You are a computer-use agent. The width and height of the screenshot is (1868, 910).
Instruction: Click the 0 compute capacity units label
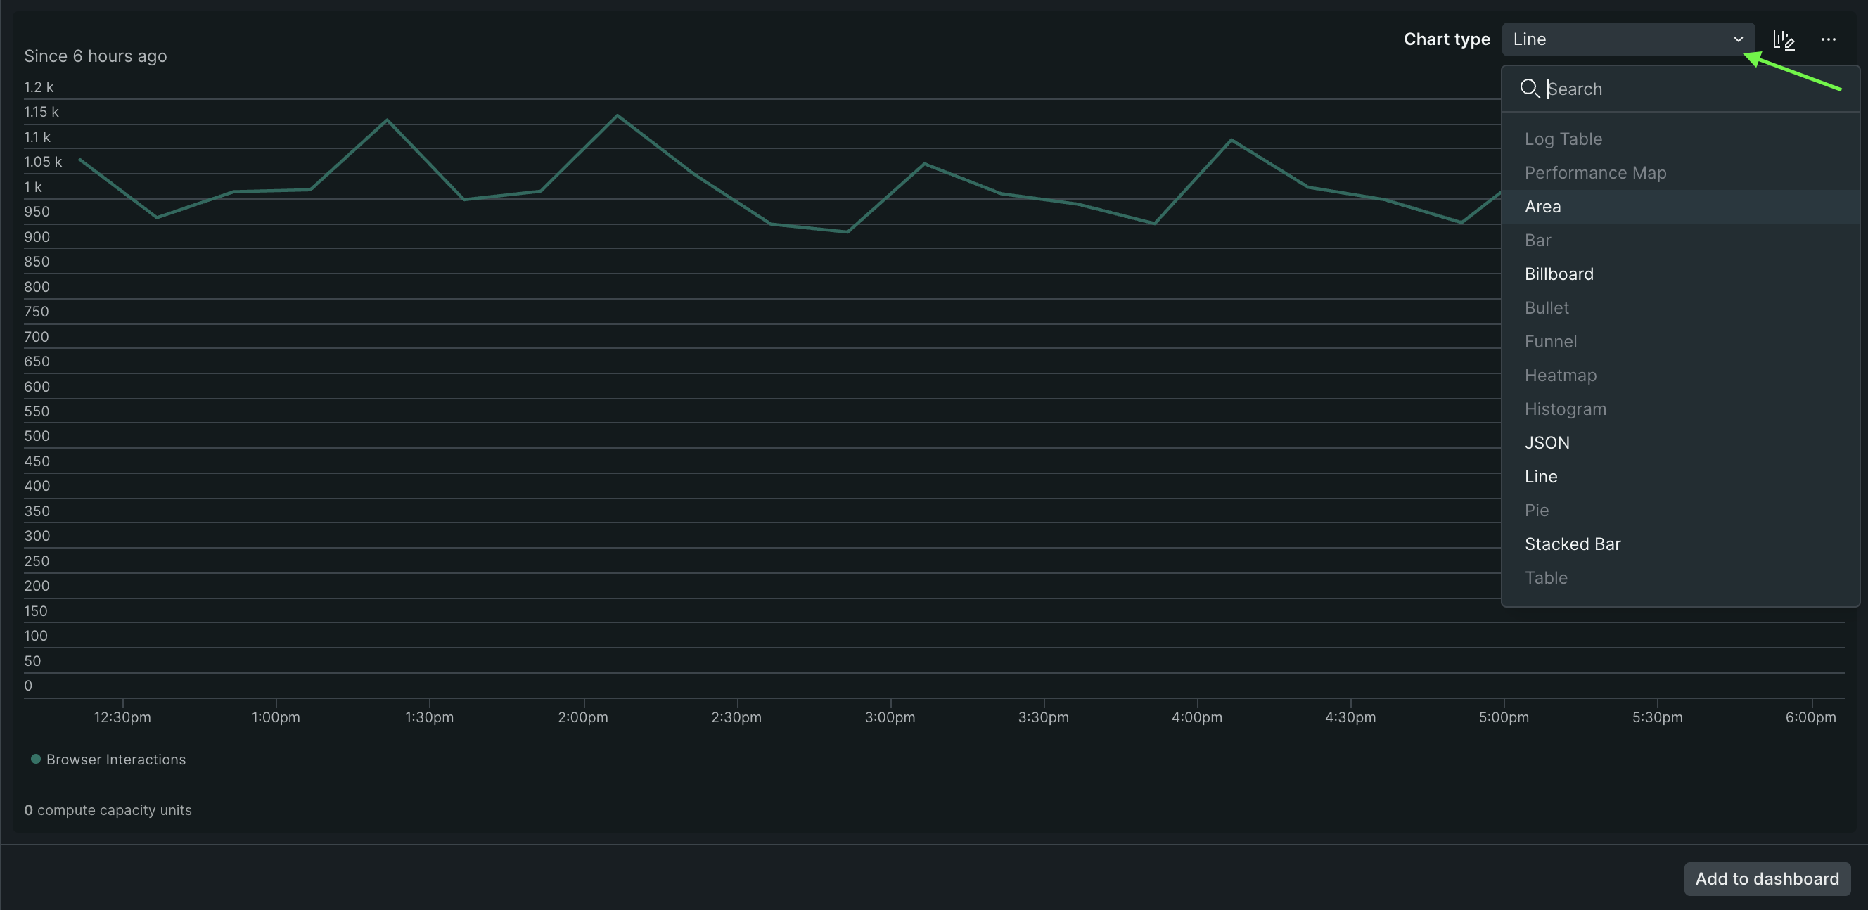coord(109,810)
